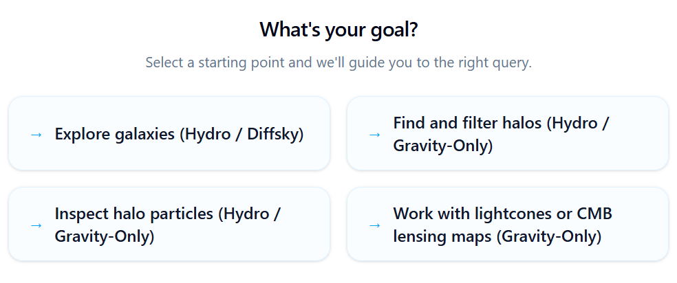Click "(Hydro / Diffsky)" in the galaxies card

click(x=241, y=135)
